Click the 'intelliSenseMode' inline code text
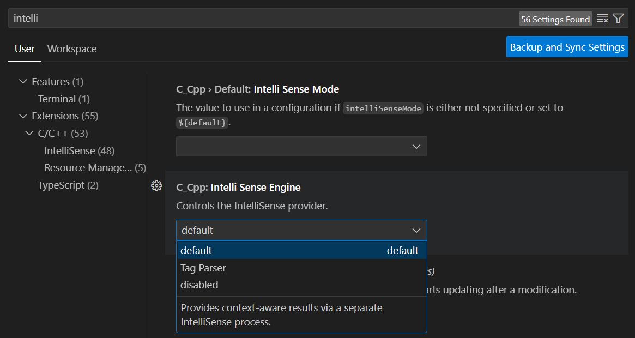This screenshot has height=338, width=635. click(x=383, y=108)
